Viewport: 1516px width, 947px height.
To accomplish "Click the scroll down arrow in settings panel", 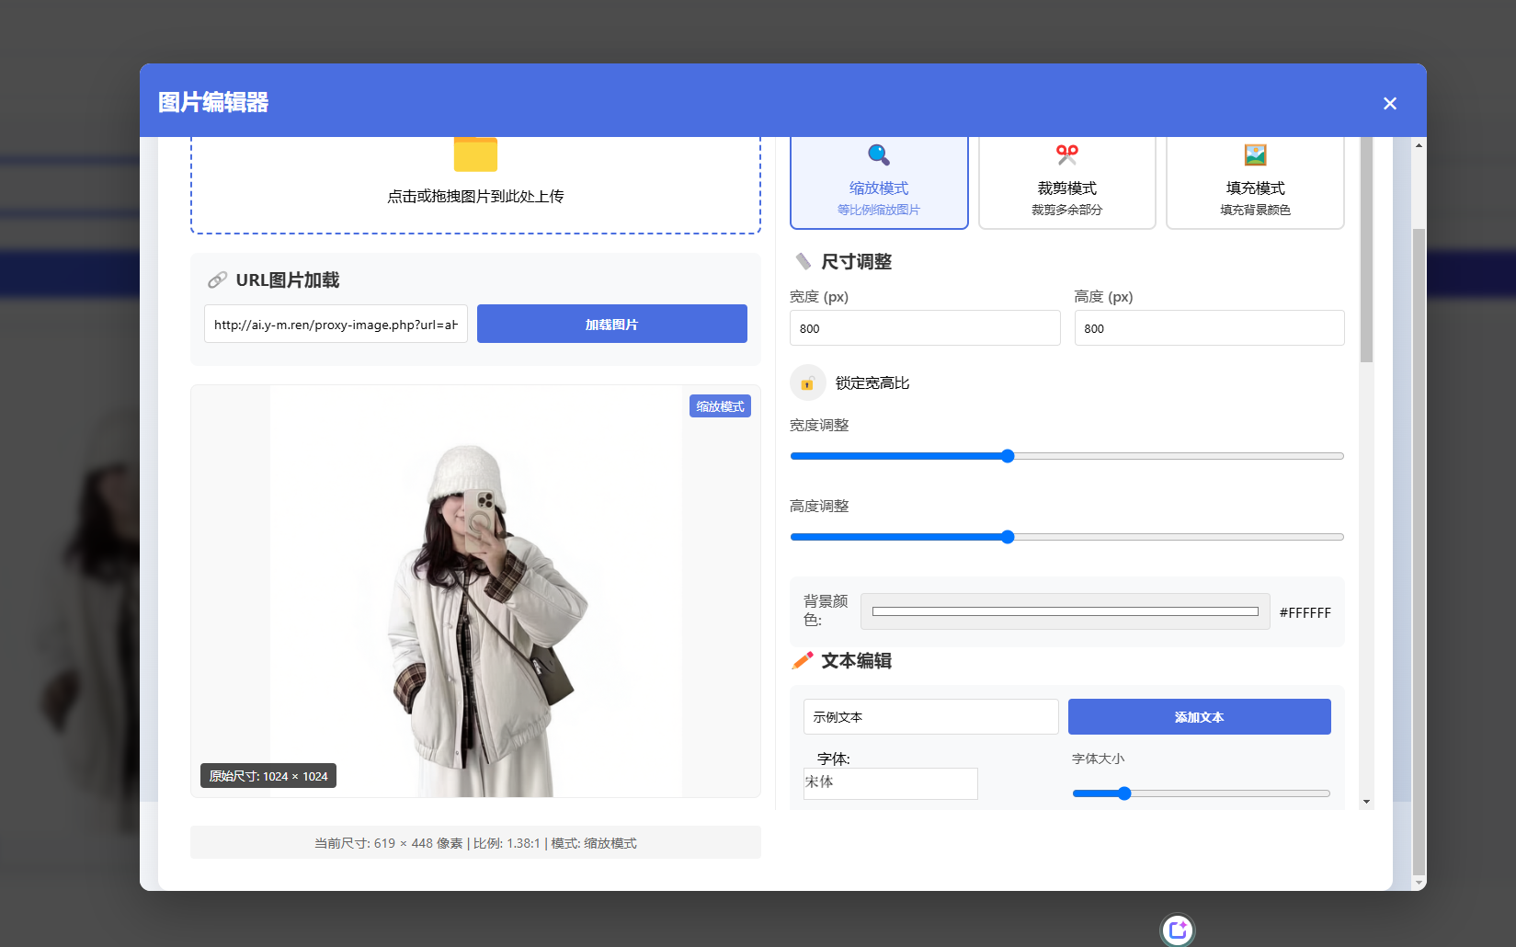I will coord(1366,802).
